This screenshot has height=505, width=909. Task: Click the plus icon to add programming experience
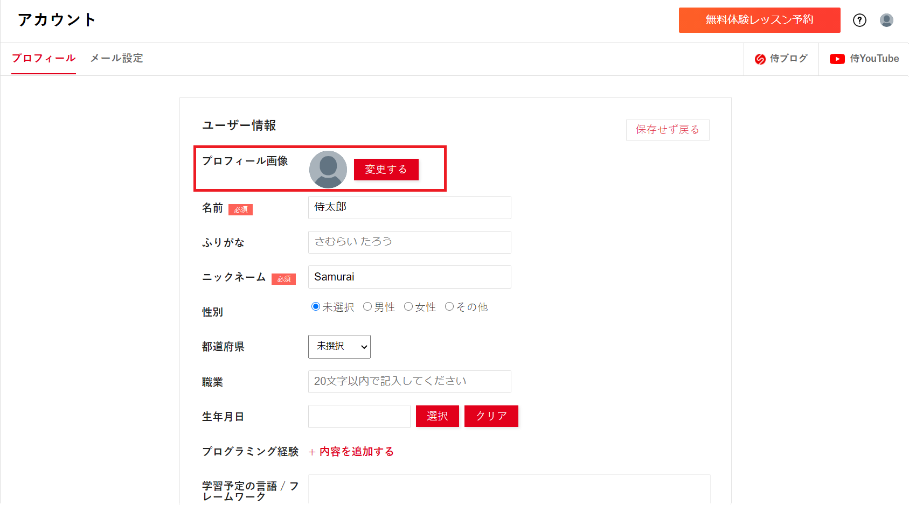point(312,452)
